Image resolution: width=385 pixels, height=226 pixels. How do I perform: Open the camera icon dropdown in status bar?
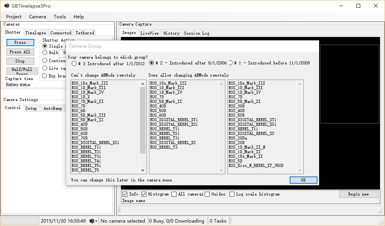pyautogui.click(x=93, y=221)
